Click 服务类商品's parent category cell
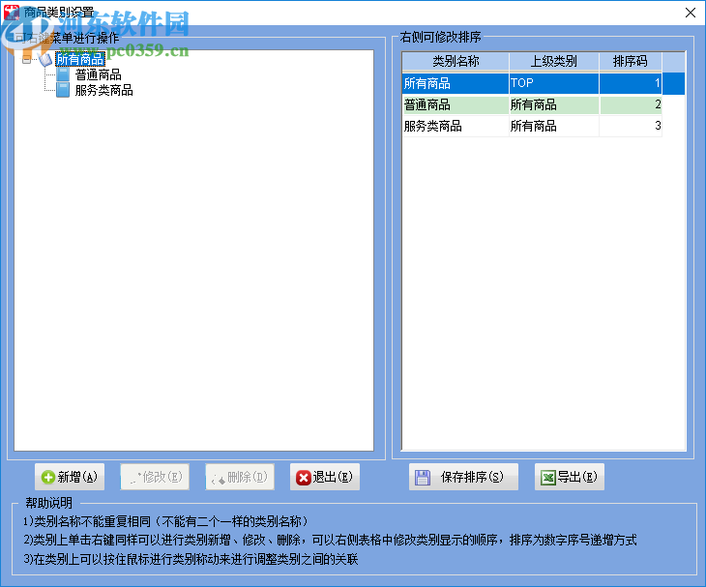The height and width of the screenshot is (587, 706). point(554,126)
